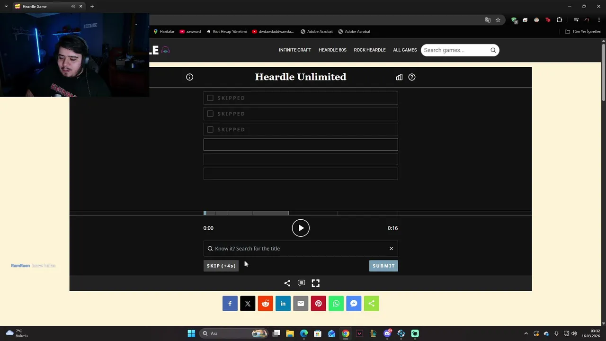
Task: Open the Haritalar bookmark
Action: pos(164,32)
